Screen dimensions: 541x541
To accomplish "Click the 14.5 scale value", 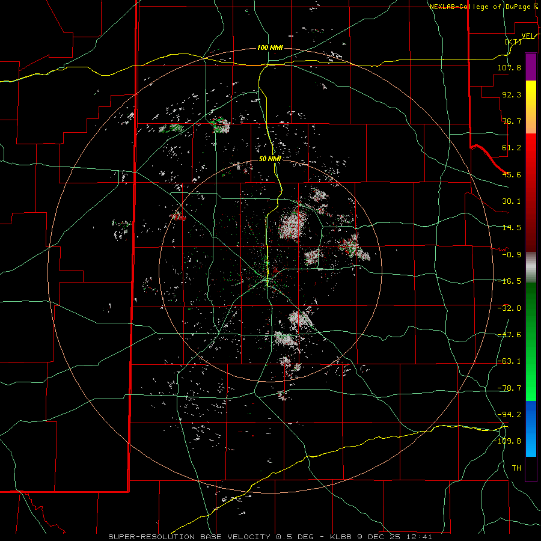I will coord(512,228).
